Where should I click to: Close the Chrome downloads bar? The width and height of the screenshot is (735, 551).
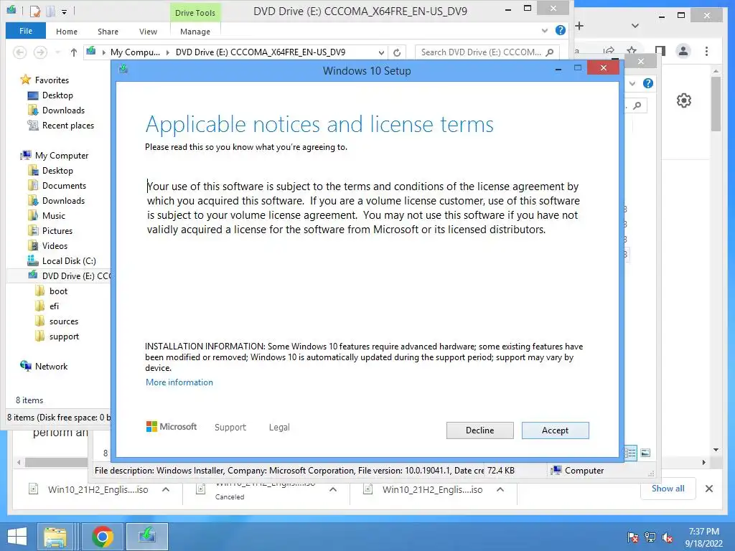708,489
